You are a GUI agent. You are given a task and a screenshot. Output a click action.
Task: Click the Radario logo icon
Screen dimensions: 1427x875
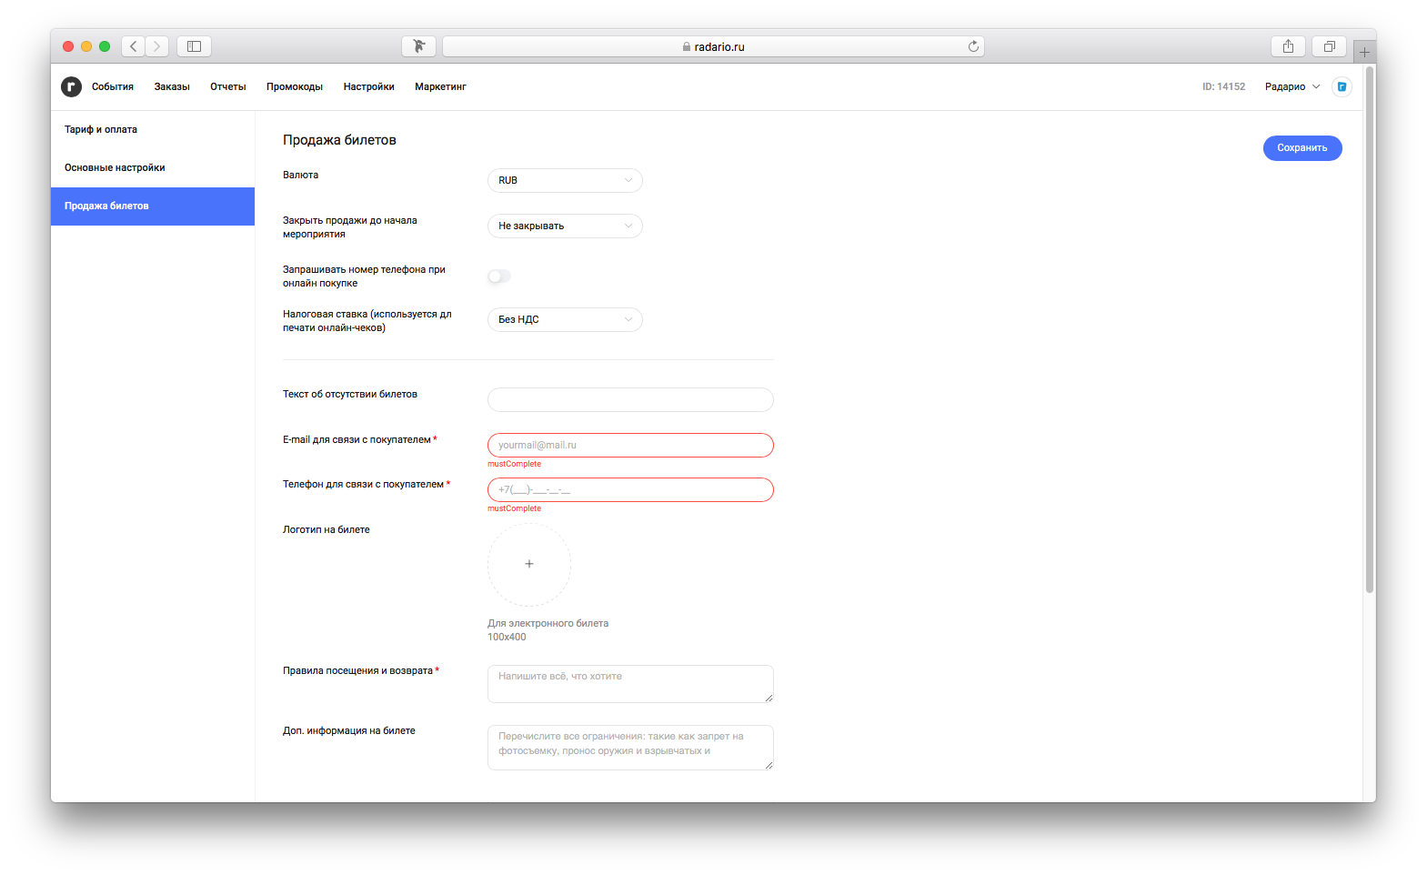[x=71, y=86]
